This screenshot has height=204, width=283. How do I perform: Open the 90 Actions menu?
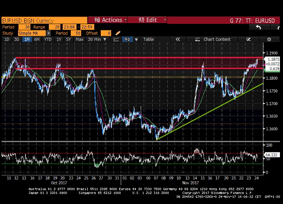(x=108, y=20)
